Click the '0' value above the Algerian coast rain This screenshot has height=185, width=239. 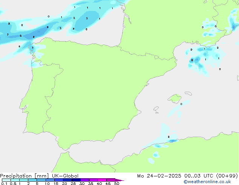[x=169, y=137]
